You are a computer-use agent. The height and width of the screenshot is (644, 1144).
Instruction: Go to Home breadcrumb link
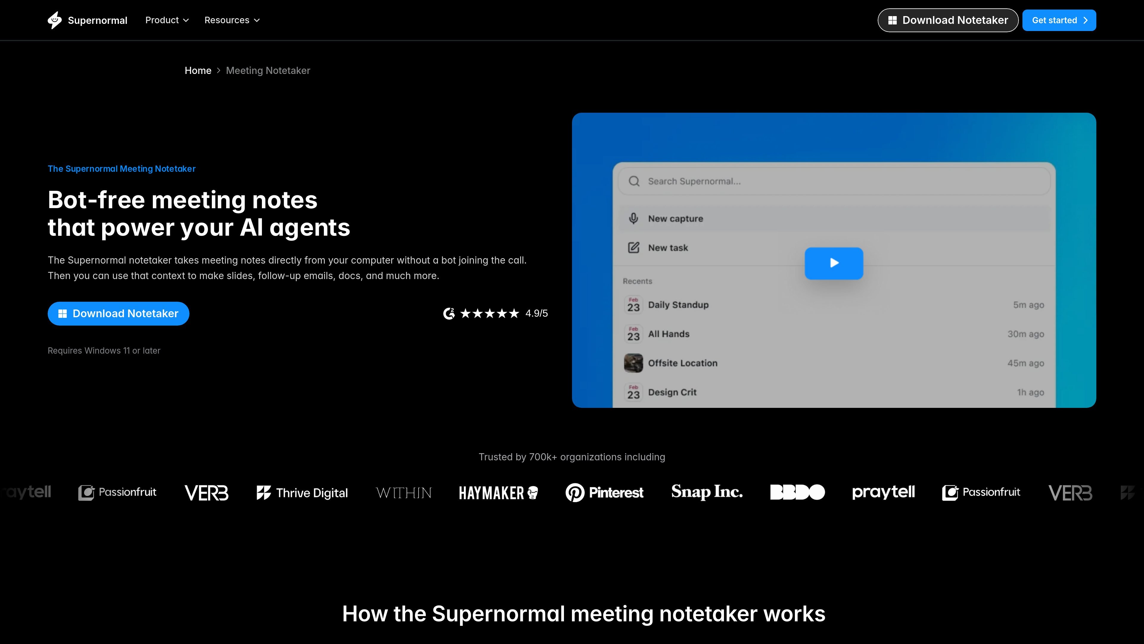(x=198, y=71)
